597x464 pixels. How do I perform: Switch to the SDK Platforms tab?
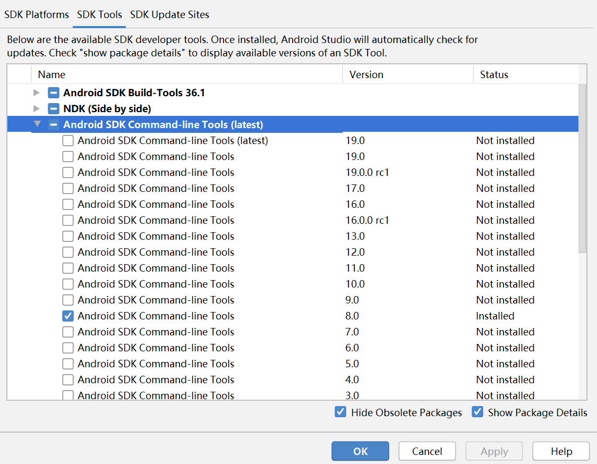[37, 15]
